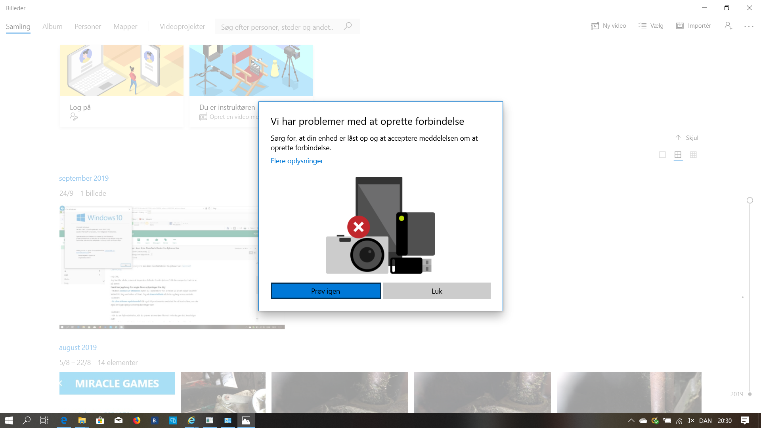The image size is (761, 428).
Task: Open the Mapper tab
Action: pyautogui.click(x=125, y=27)
